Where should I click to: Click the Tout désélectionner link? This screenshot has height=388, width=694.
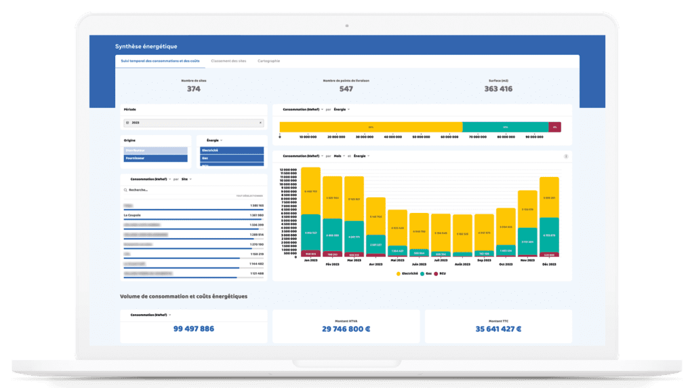(249, 196)
